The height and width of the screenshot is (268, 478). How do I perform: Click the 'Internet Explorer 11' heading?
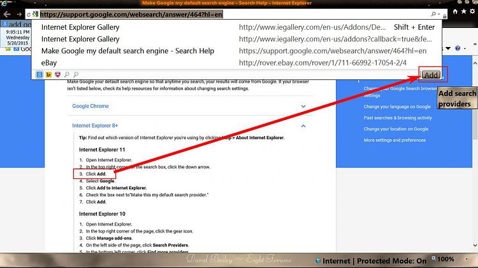102,149
